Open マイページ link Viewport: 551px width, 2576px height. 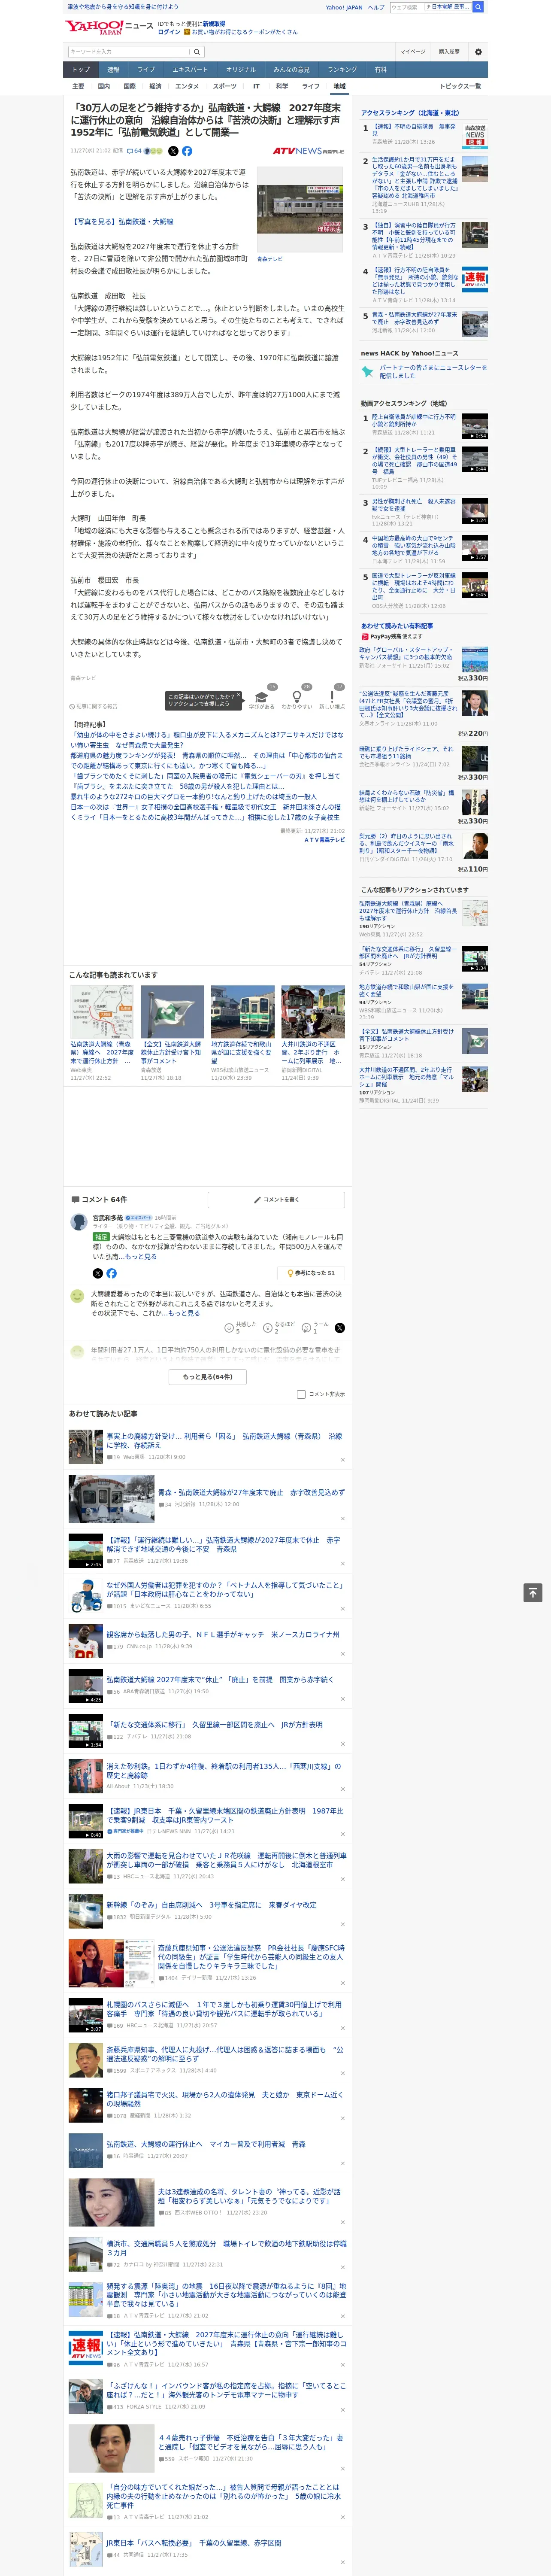click(x=412, y=51)
